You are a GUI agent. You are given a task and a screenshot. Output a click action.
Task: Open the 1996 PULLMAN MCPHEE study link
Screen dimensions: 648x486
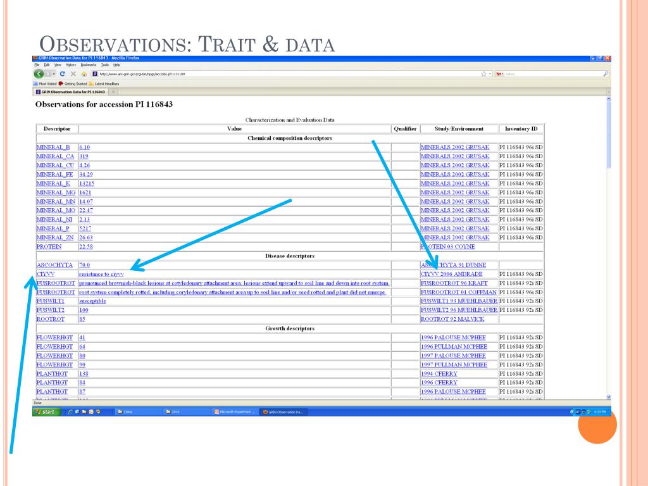454,346
